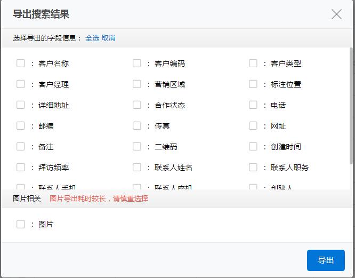Tick the 合作状态 checkbox
The width and height of the screenshot is (355, 278).
(x=137, y=105)
